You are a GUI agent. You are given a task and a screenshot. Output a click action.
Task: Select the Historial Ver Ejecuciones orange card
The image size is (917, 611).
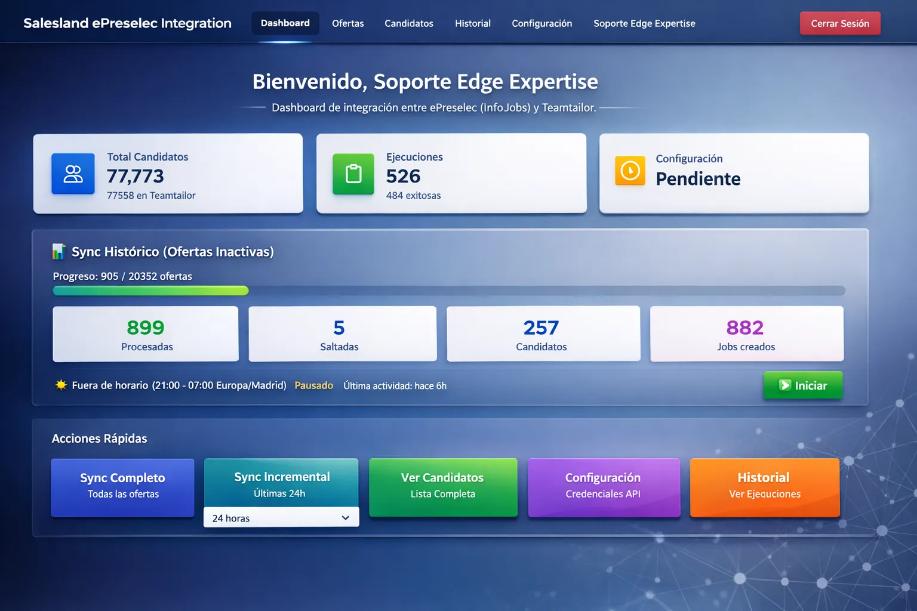tap(764, 487)
